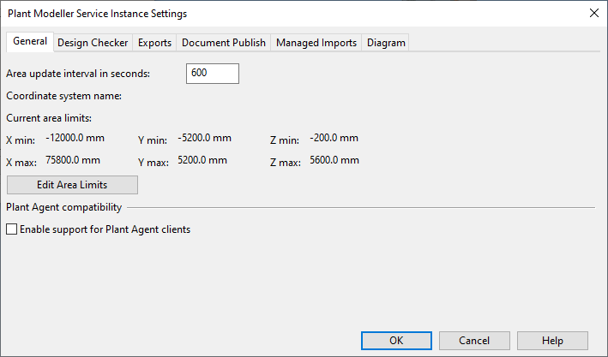Switch to the General tab
Screen dimensions: 608x357
point(30,42)
